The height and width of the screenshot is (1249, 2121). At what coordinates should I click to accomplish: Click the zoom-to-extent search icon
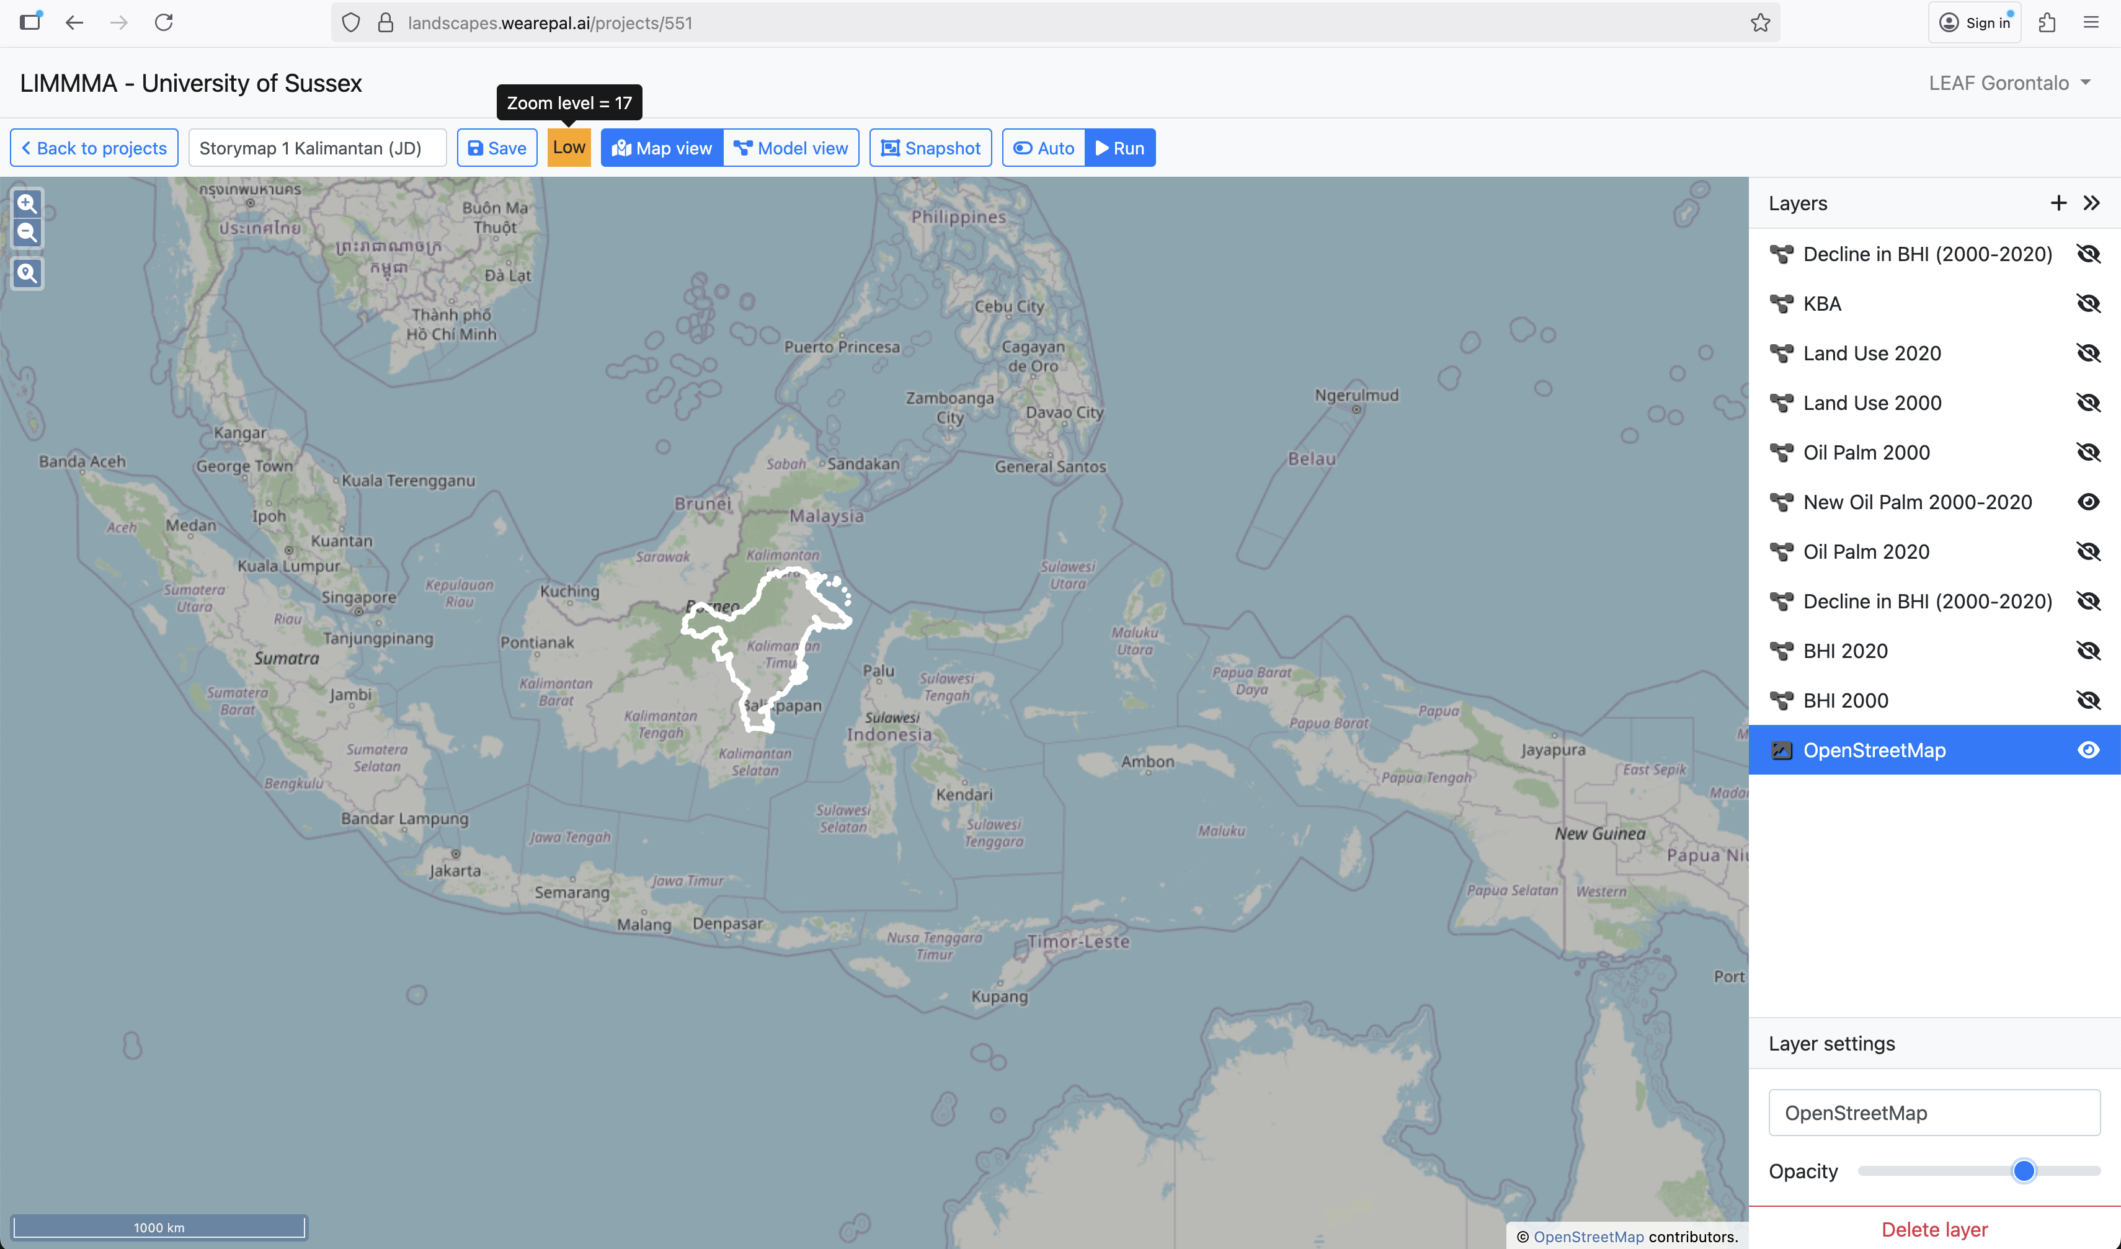[x=27, y=273]
